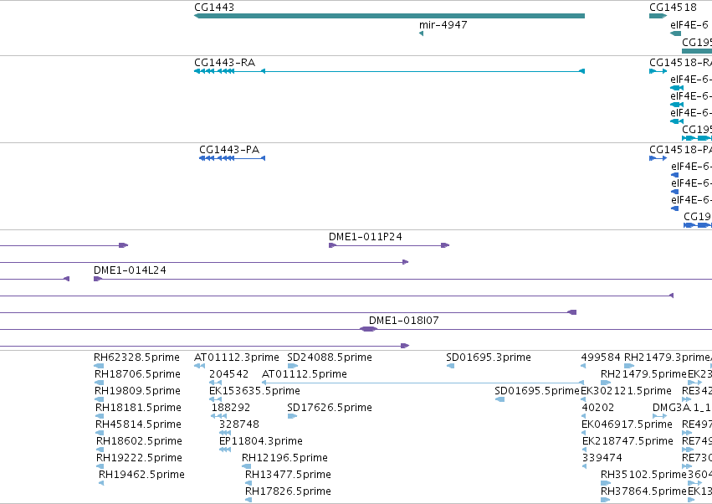Click the DME1-014L24 purple start arrow
712x504 pixels.
pyautogui.click(x=98, y=279)
